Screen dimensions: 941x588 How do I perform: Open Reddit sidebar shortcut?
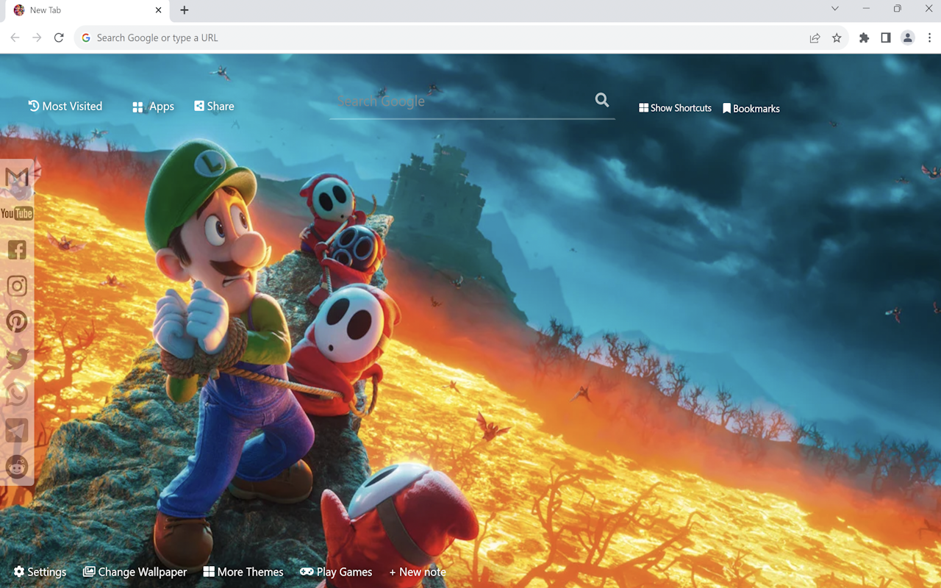[17, 467]
